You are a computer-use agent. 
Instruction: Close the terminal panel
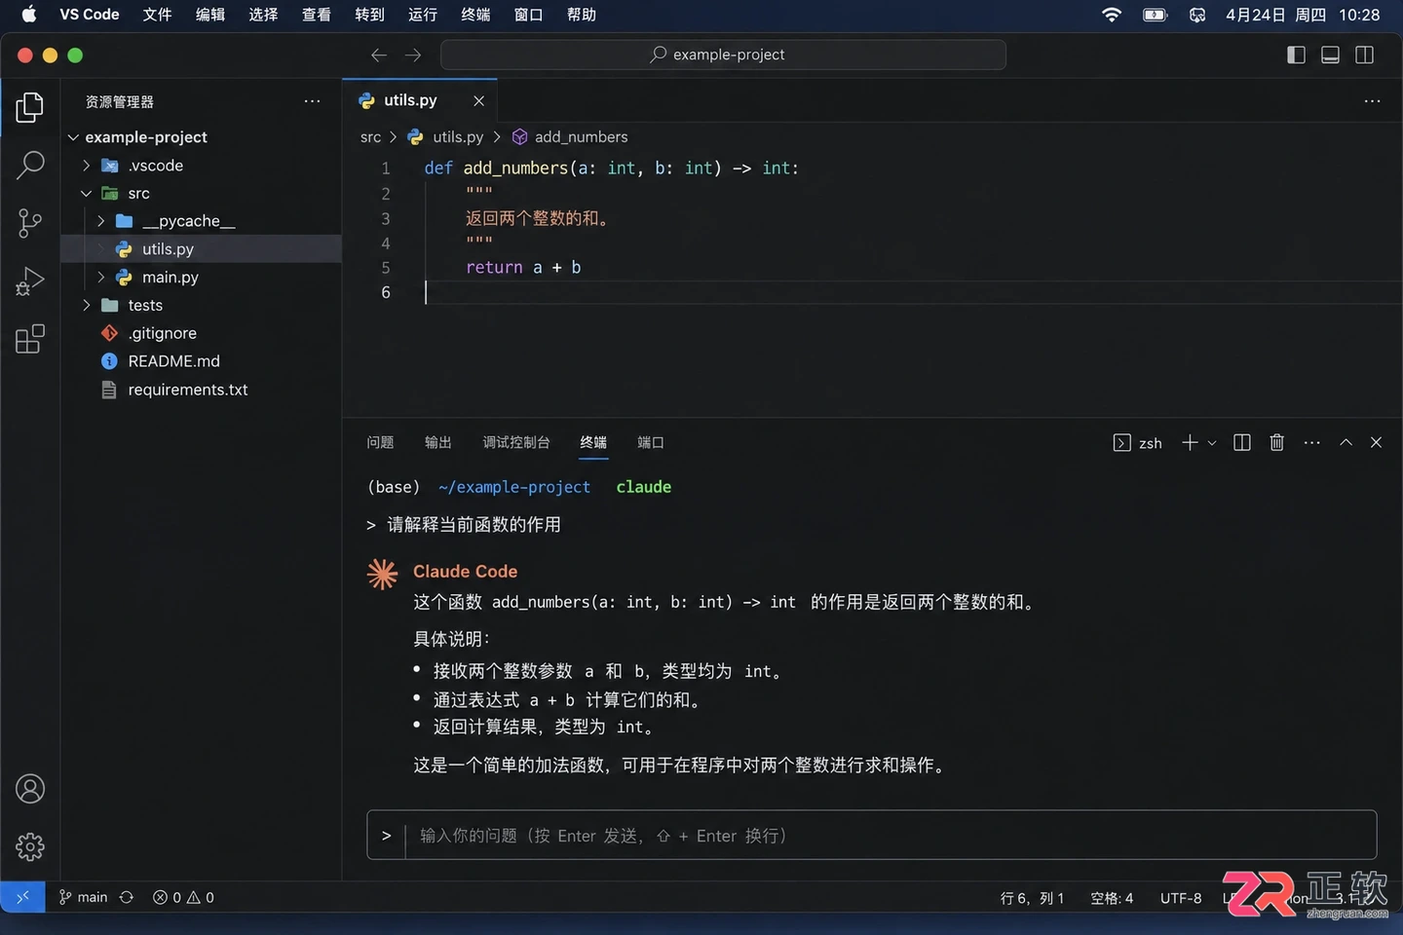[1376, 442]
